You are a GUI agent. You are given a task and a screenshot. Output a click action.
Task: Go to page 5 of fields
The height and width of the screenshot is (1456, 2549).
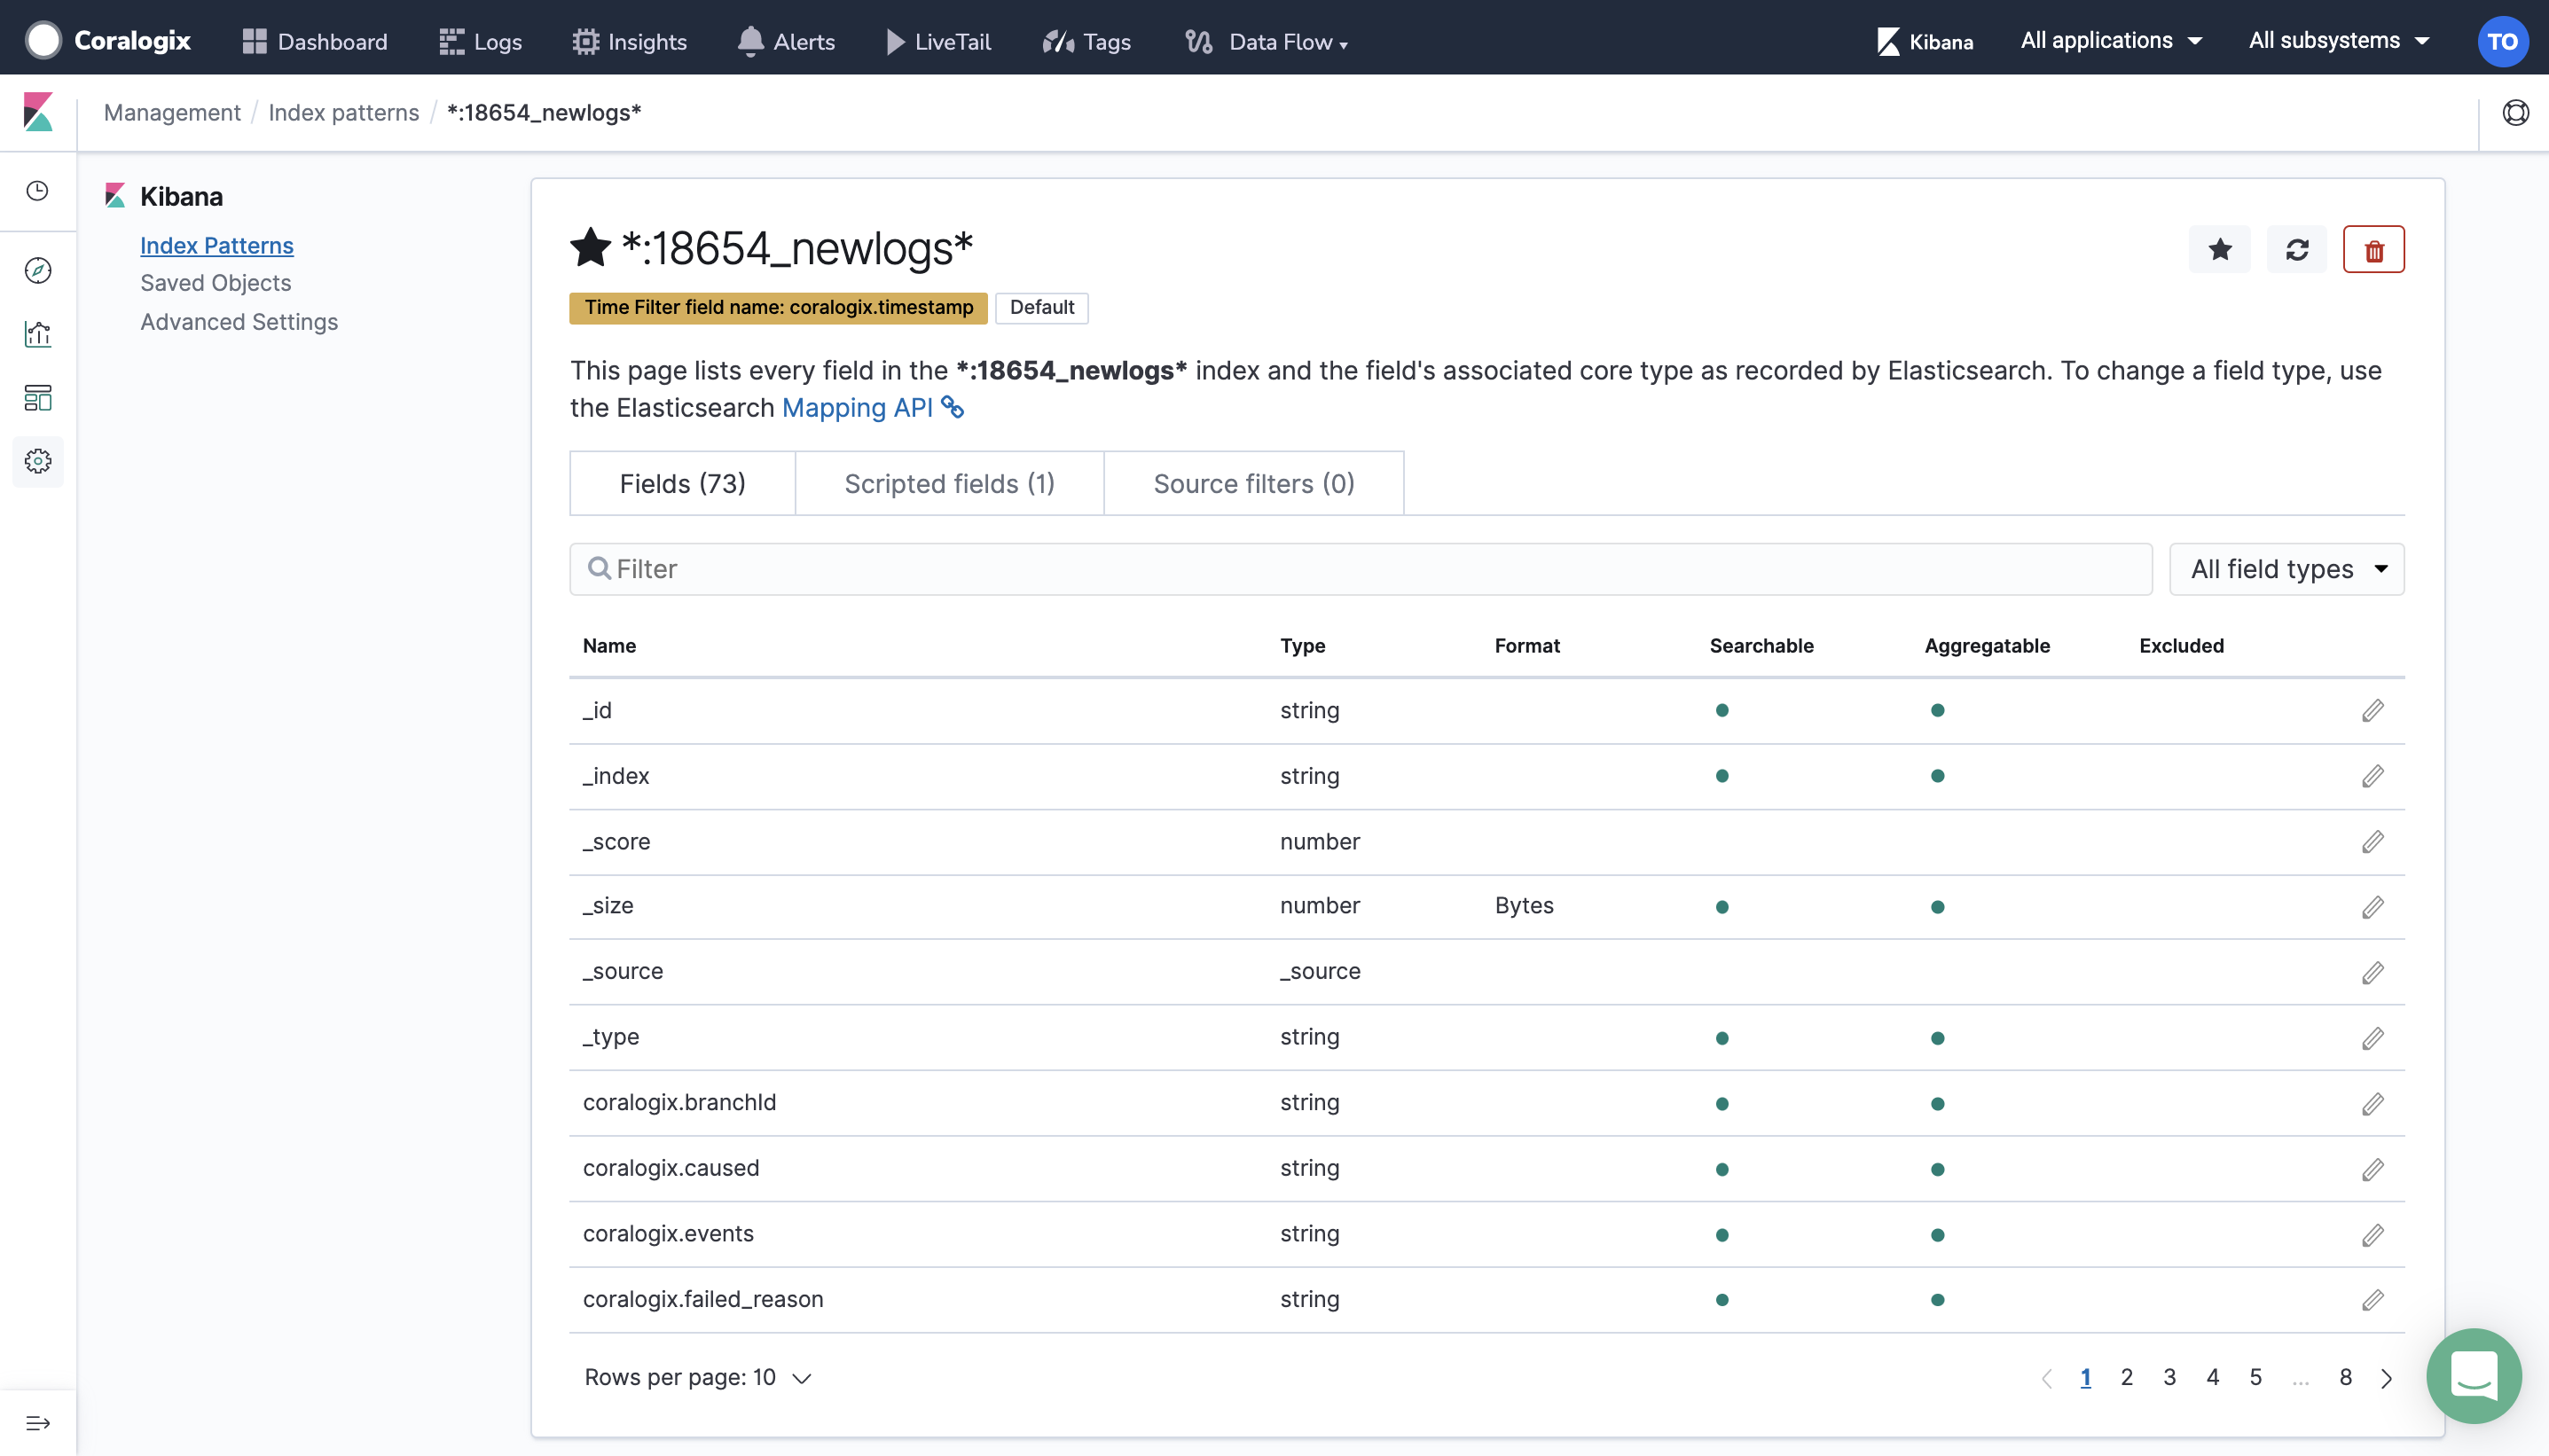(2256, 1377)
